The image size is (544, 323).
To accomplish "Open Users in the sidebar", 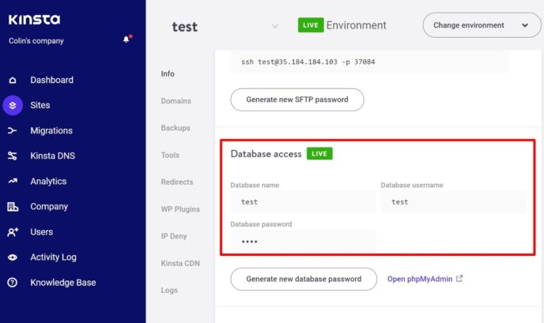I will pos(41,232).
